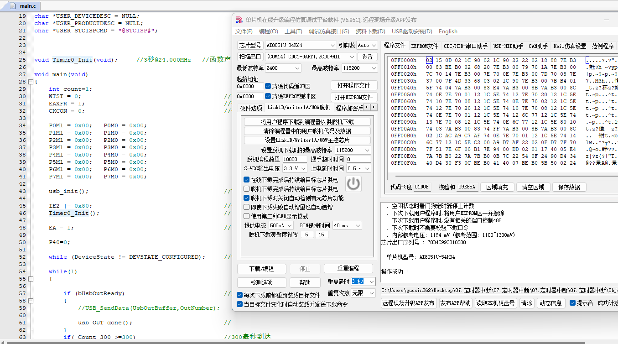Toggle 清除EEPROM缓冲区 checkbox
Screen dimensions: 618x344
268,96
